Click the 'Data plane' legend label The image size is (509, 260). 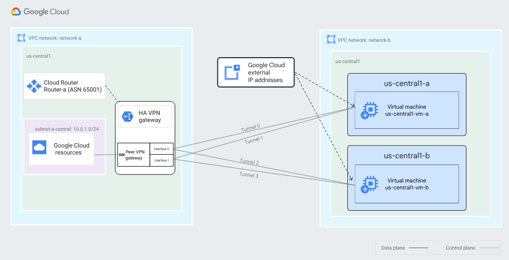coord(393,248)
